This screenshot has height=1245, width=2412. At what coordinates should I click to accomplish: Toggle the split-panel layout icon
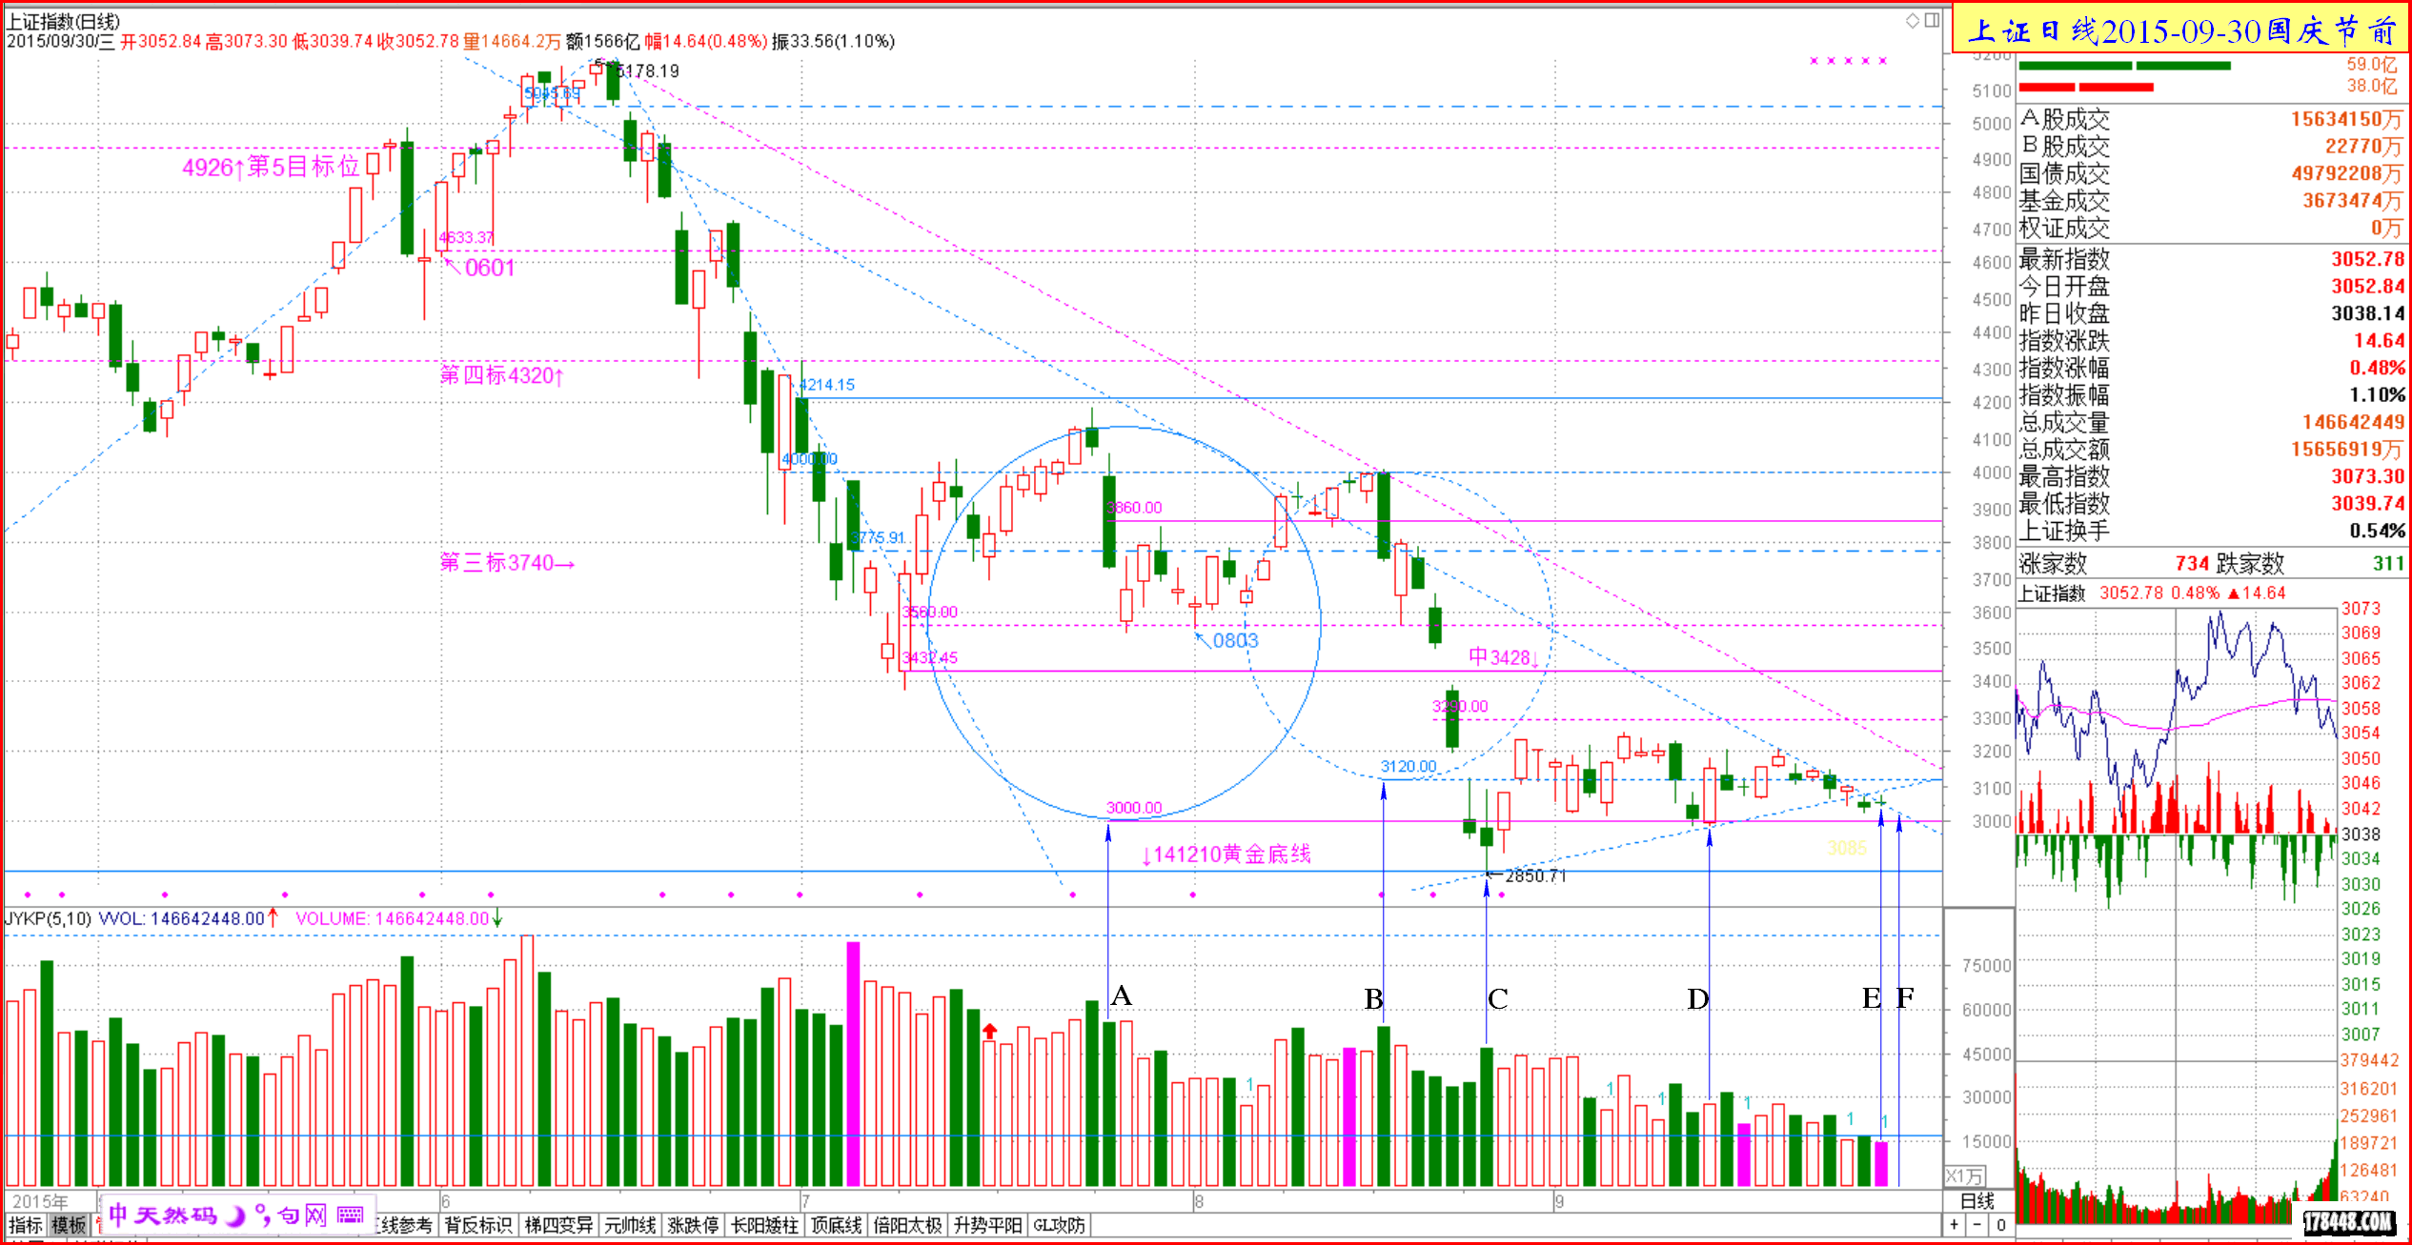click(x=1932, y=20)
